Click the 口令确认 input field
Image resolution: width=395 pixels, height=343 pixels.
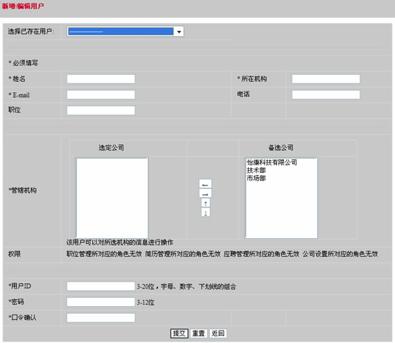point(100,318)
